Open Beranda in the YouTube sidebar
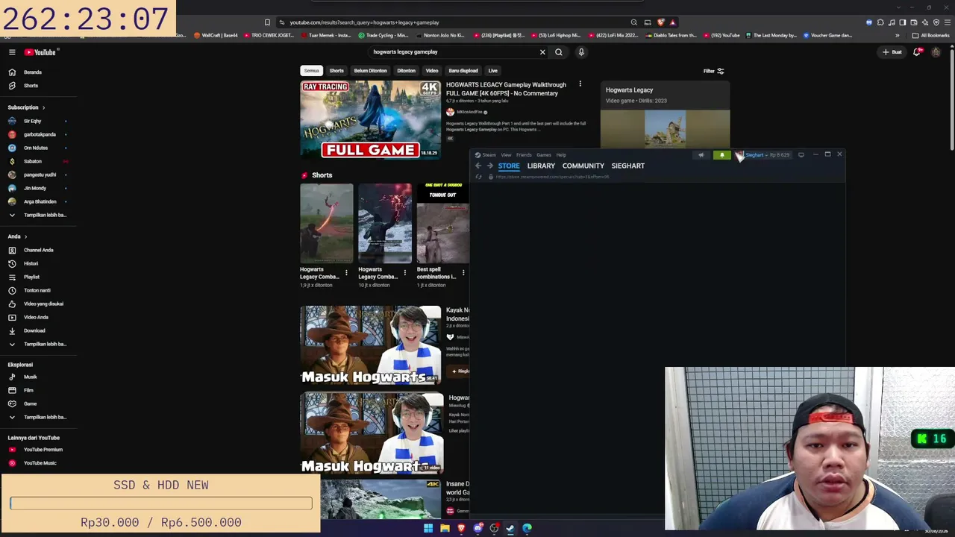The width and height of the screenshot is (955, 537). point(33,72)
